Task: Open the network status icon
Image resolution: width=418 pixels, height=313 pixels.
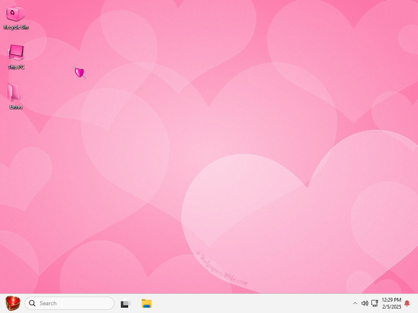Action: [x=375, y=303]
